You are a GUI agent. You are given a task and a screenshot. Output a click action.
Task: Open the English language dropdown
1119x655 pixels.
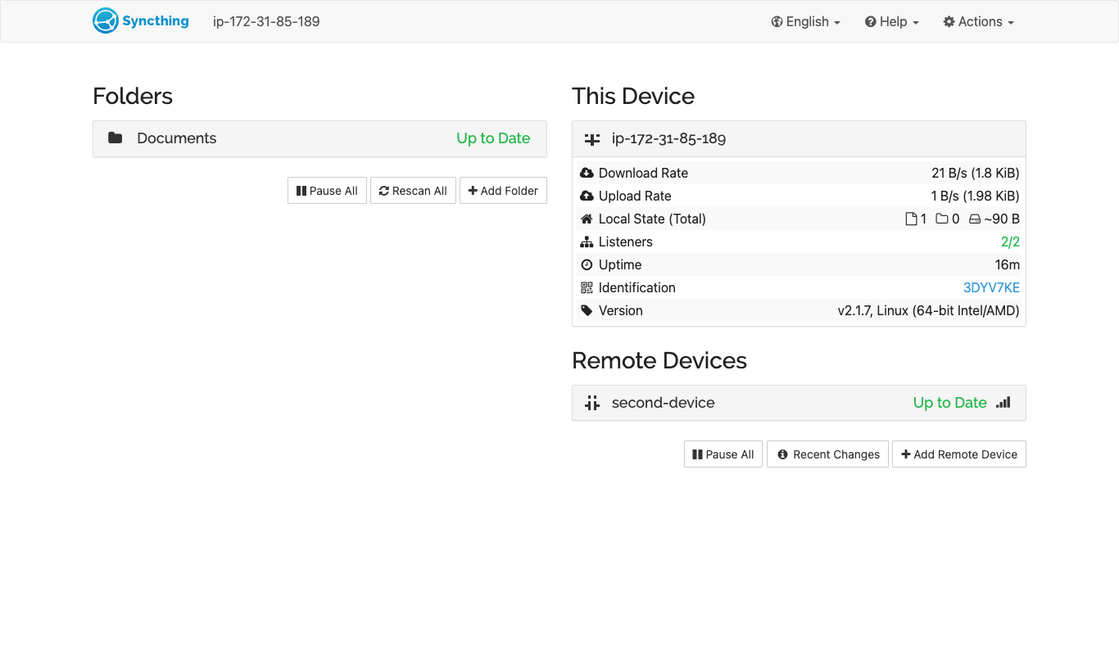[x=806, y=21]
